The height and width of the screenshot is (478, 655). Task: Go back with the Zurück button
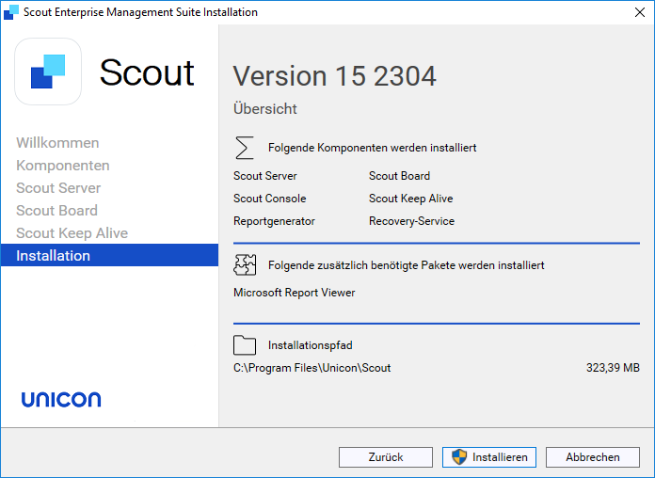click(x=386, y=457)
